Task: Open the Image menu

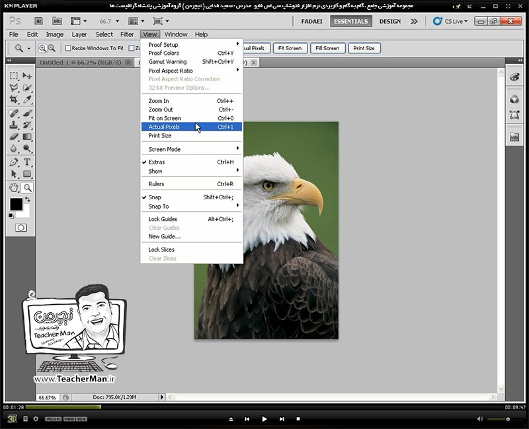Action: coord(55,34)
